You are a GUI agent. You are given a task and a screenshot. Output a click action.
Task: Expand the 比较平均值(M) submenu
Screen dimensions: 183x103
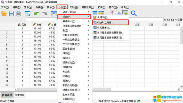click(88, 35)
